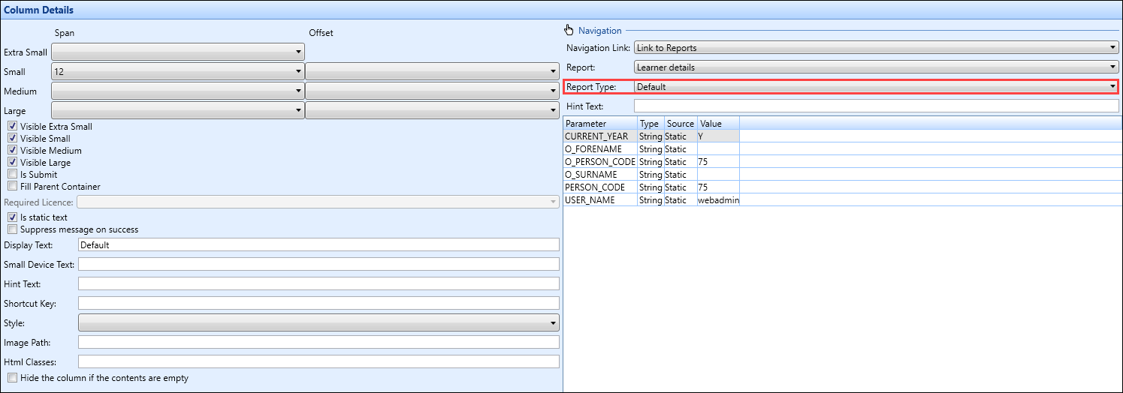Uncheck the Is static text checkbox
Image resolution: width=1123 pixels, height=393 pixels.
(x=13, y=217)
